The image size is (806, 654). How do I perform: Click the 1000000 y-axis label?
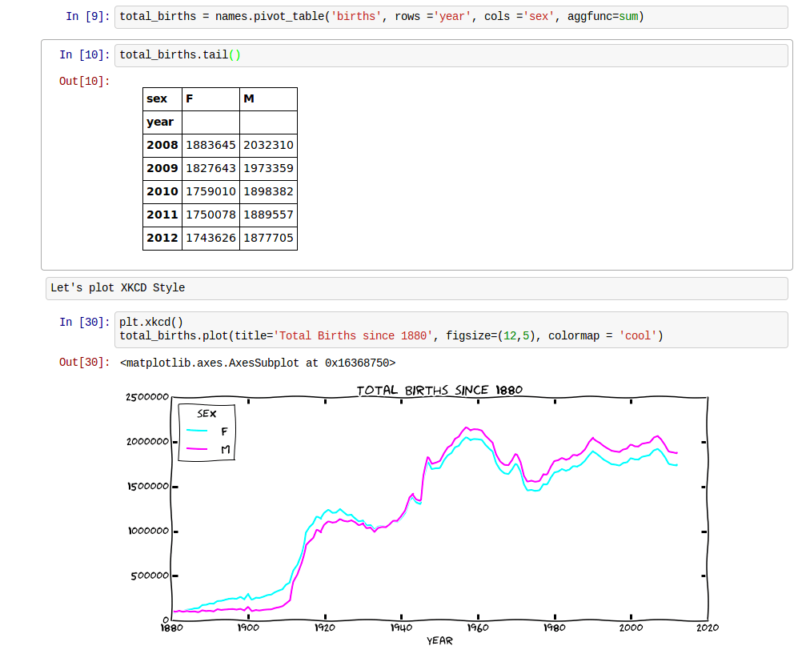tap(149, 531)
